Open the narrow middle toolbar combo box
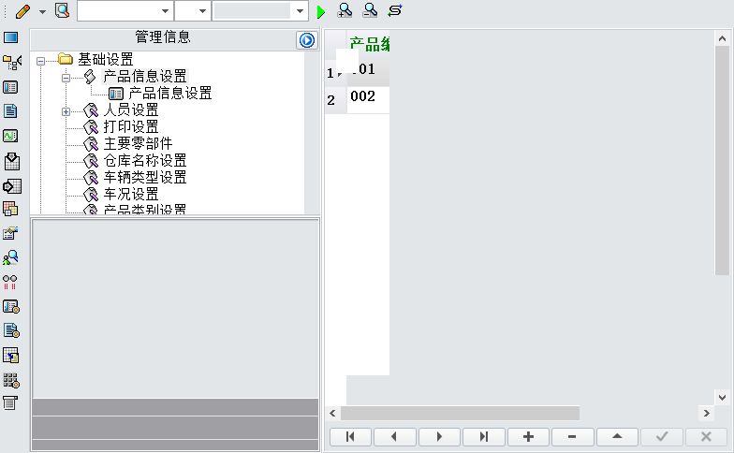 tap(193, 11)
